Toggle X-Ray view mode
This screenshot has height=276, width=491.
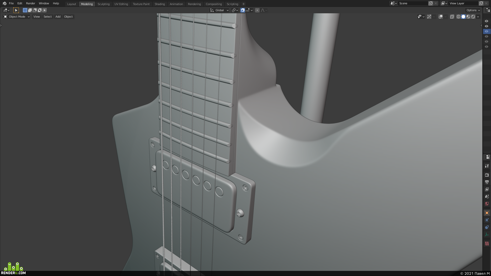pyautogui.click(x=452, y=17)
